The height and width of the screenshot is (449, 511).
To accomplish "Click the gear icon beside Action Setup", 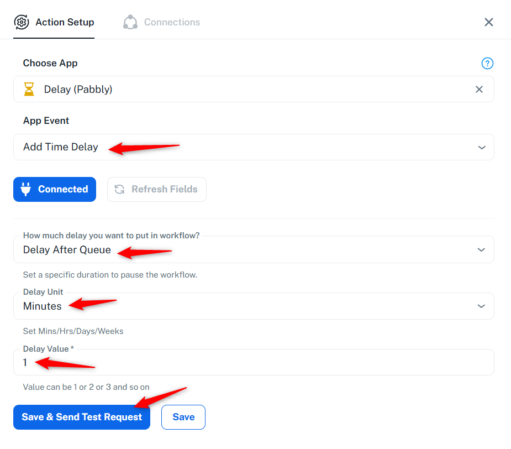I will 22,22.
